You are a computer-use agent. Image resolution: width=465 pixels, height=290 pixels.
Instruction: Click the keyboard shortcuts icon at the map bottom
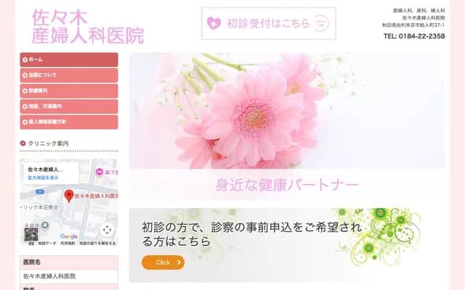[31, 244]
